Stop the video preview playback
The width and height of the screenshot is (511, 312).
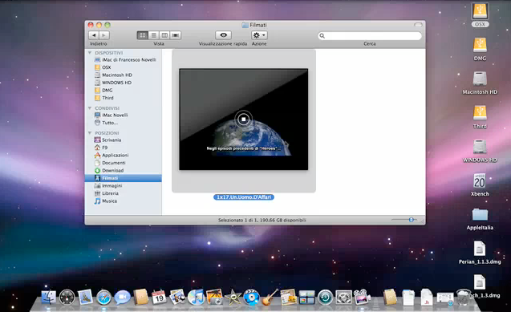click(x=243, y=120)
